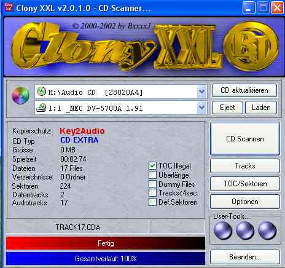Click the CD icon beside H:\Audio CD
285x268 pixels.
(41, 92)
